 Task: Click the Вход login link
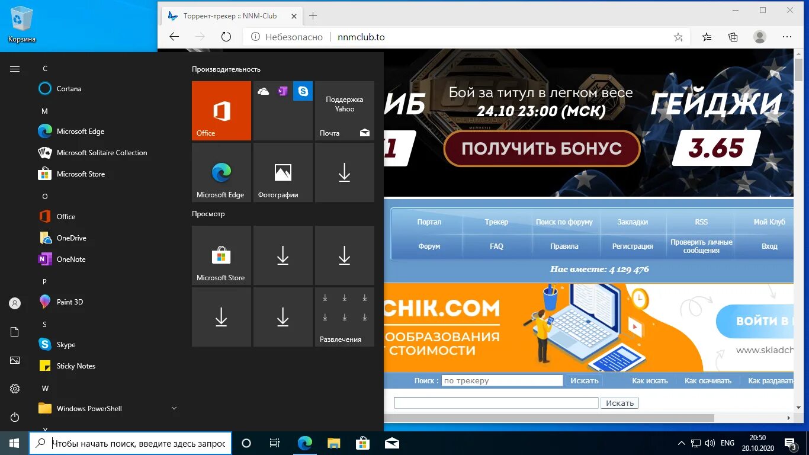pos(769,246)
